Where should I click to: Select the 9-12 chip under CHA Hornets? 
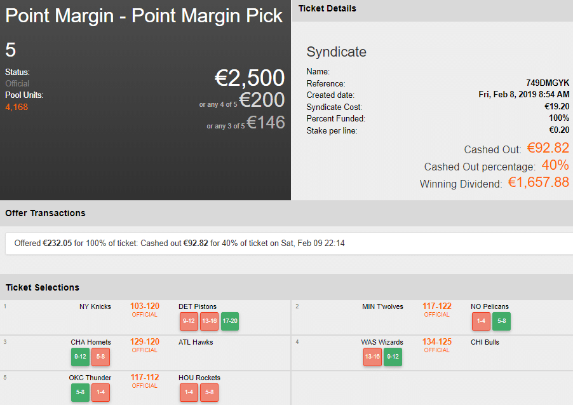80,357
